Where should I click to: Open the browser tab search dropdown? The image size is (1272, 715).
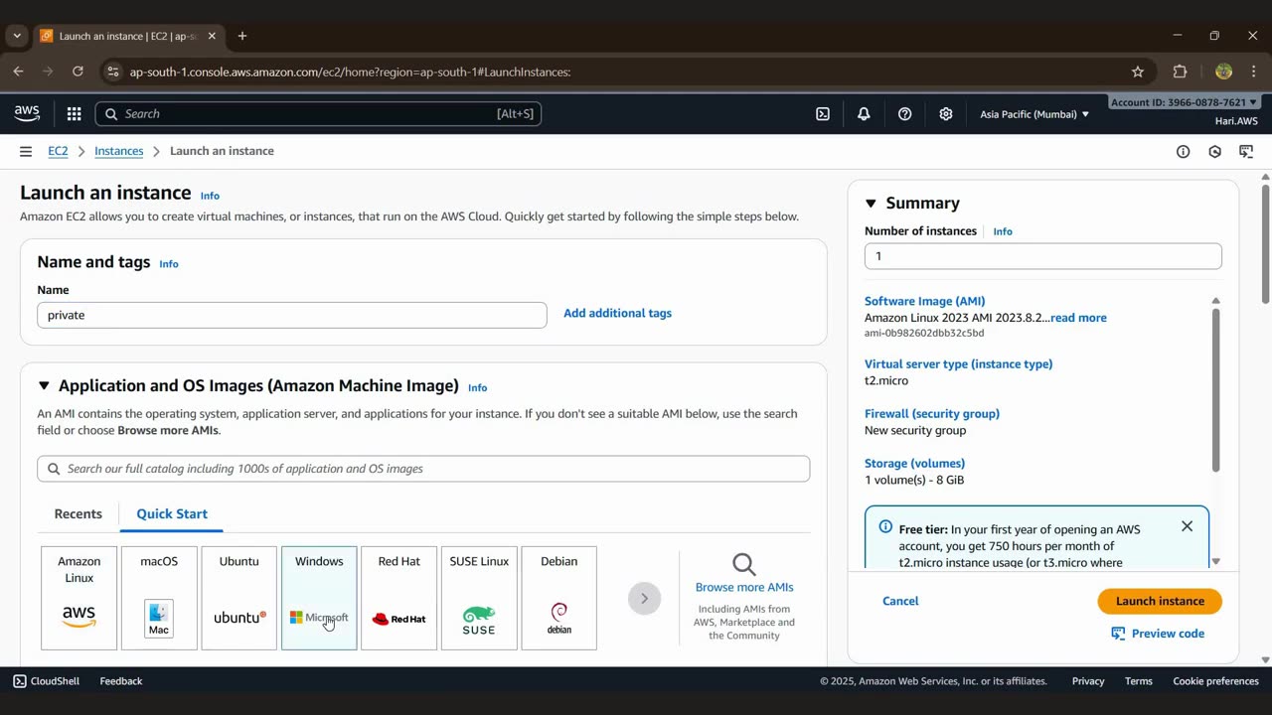tap(17, 36)
